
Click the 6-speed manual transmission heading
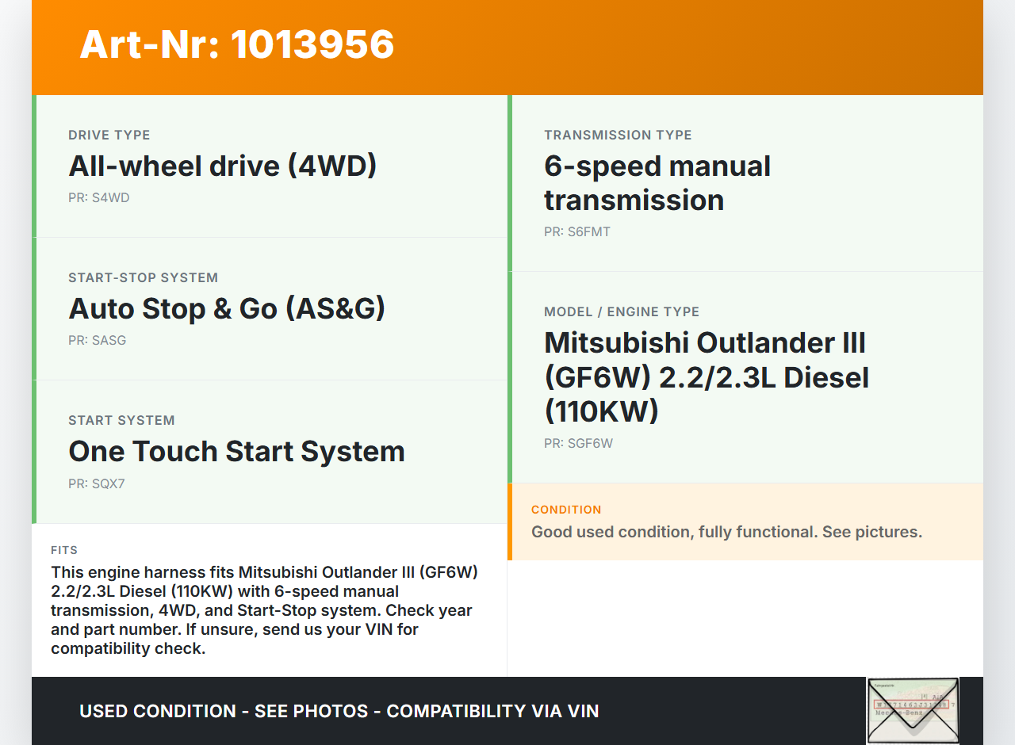[x=657, y=183]
